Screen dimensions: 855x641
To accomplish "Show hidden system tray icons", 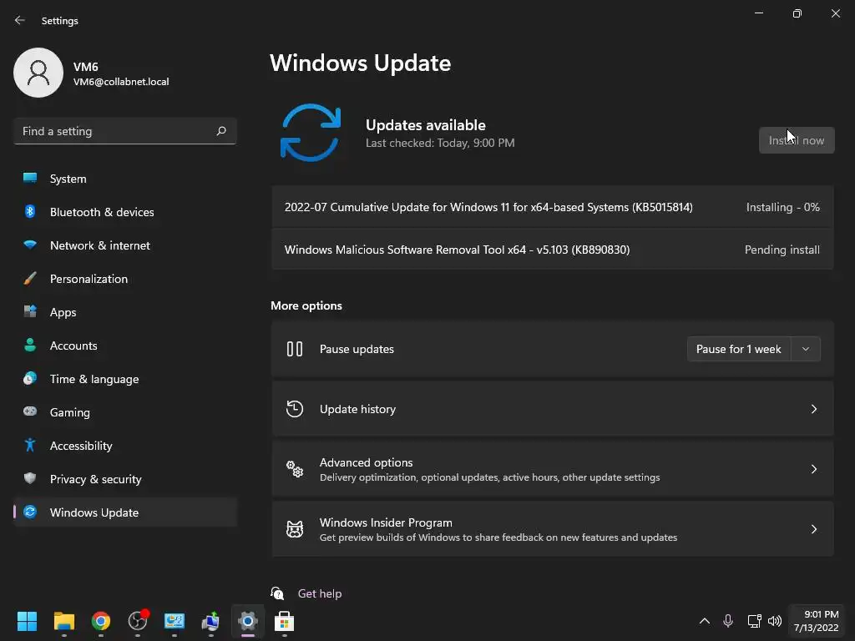I will 705,621.
